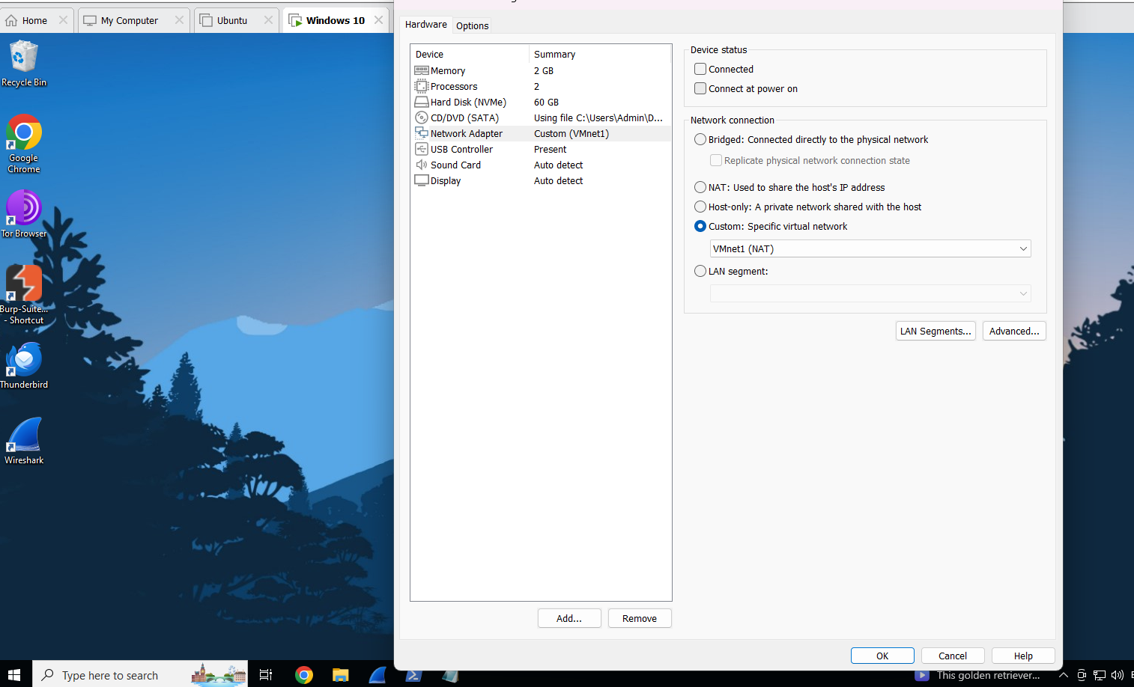Viewport: 1134px width, 687px height.
Task: Close the Home tab
Action: point(63,20)
